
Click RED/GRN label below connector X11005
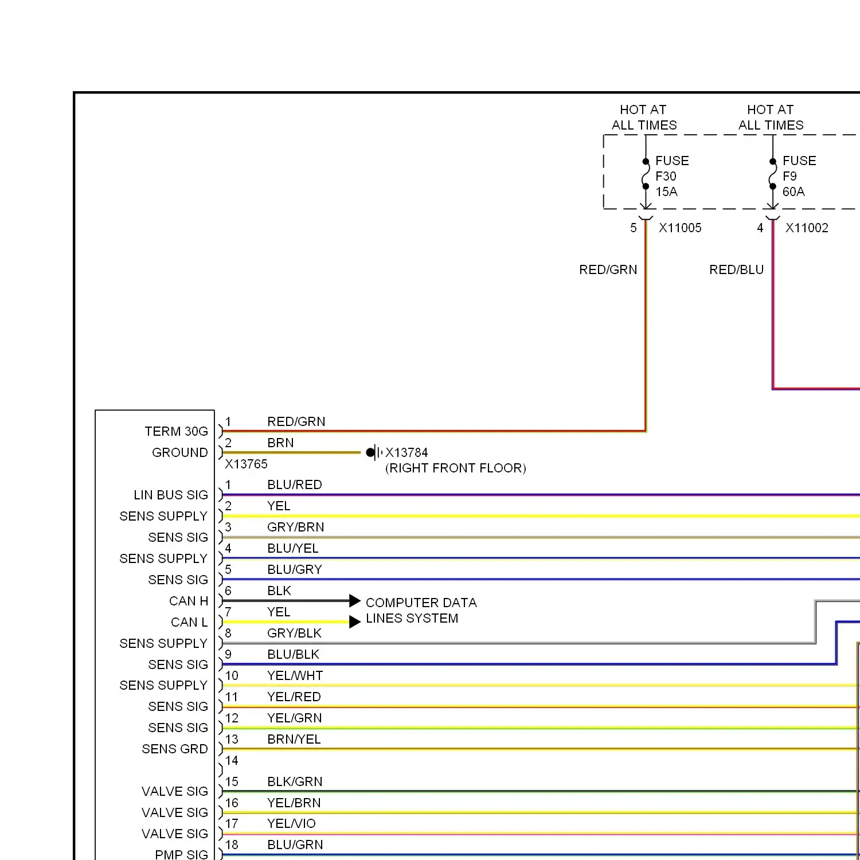click(608, 269)
